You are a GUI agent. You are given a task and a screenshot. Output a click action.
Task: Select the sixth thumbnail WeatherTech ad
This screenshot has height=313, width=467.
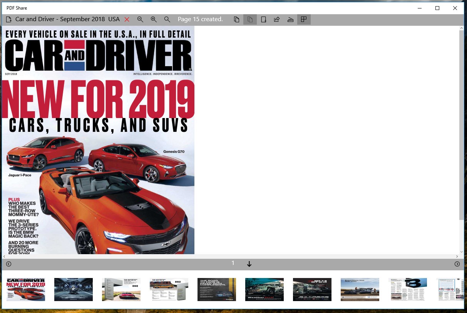pyautogui.click(x=264, y=289)
